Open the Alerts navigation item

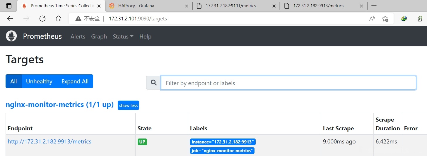[78, 36]
